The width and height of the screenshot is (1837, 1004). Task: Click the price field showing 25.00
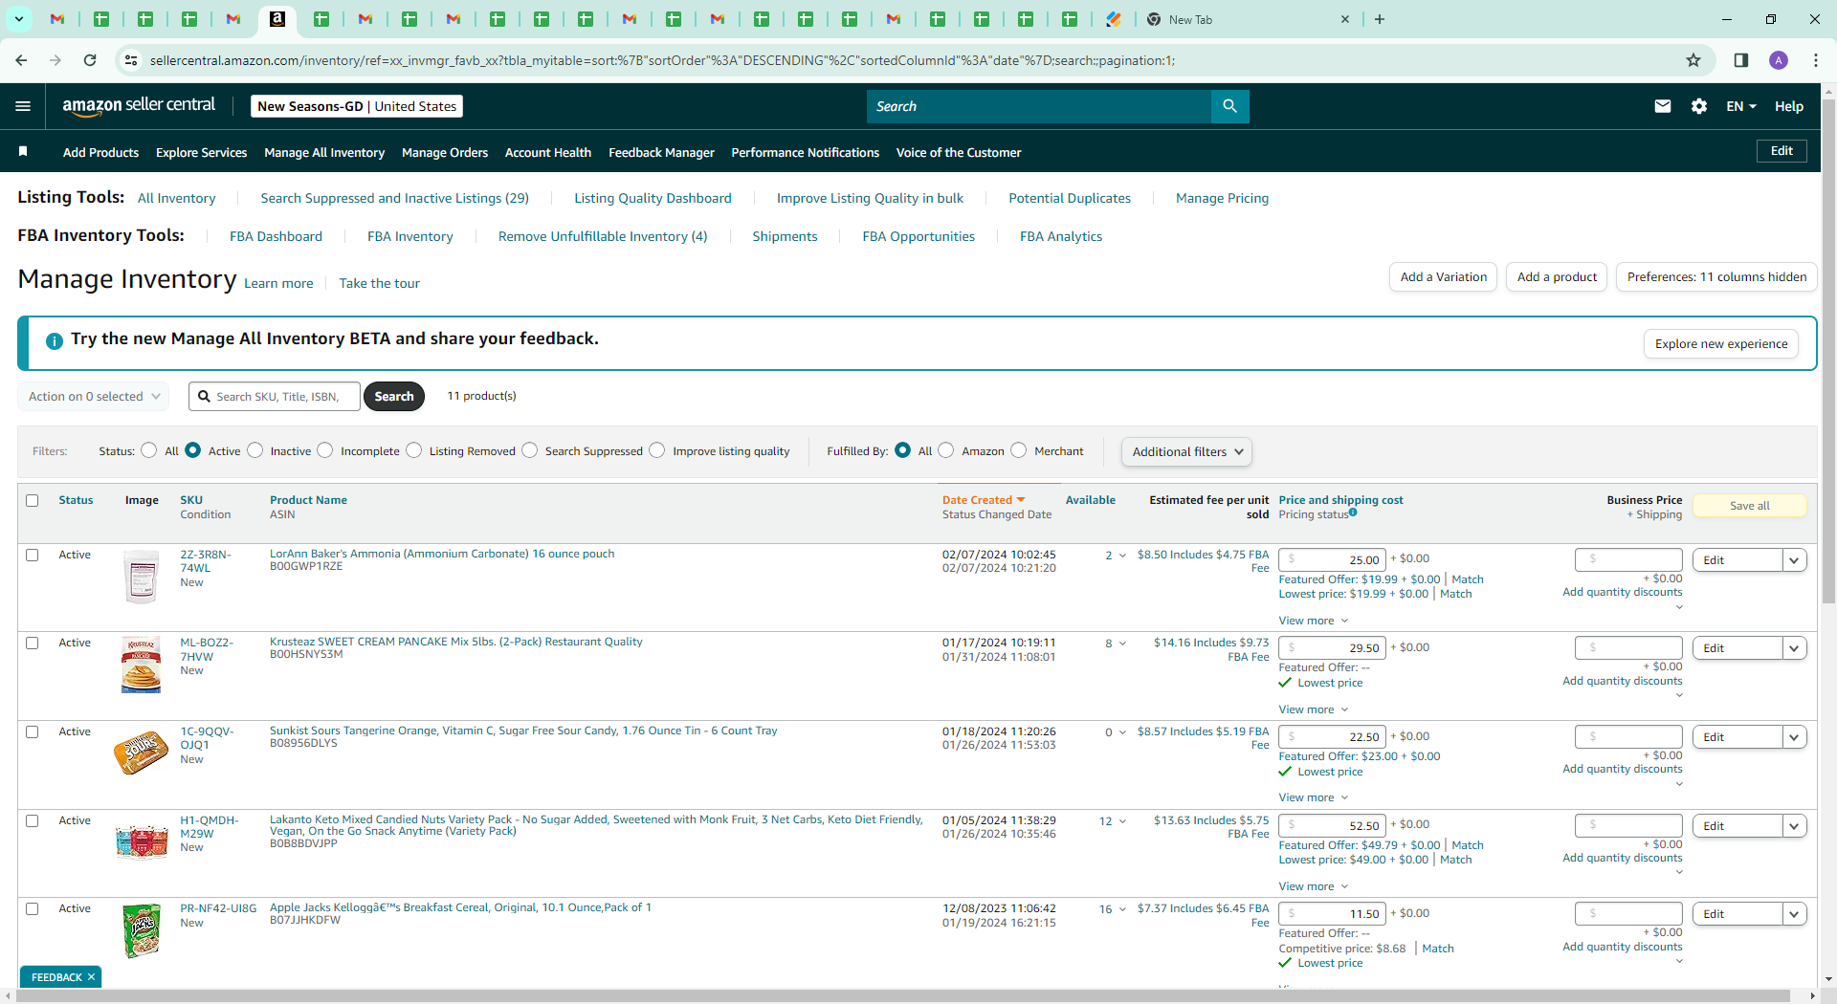(1332, 560)
